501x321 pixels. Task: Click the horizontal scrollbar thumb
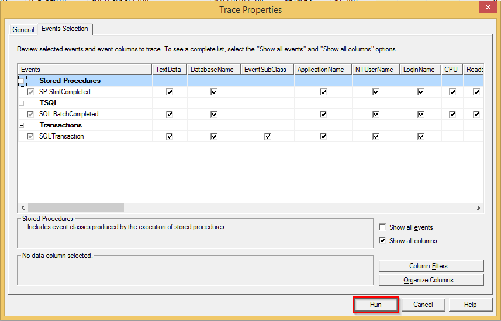76,208
